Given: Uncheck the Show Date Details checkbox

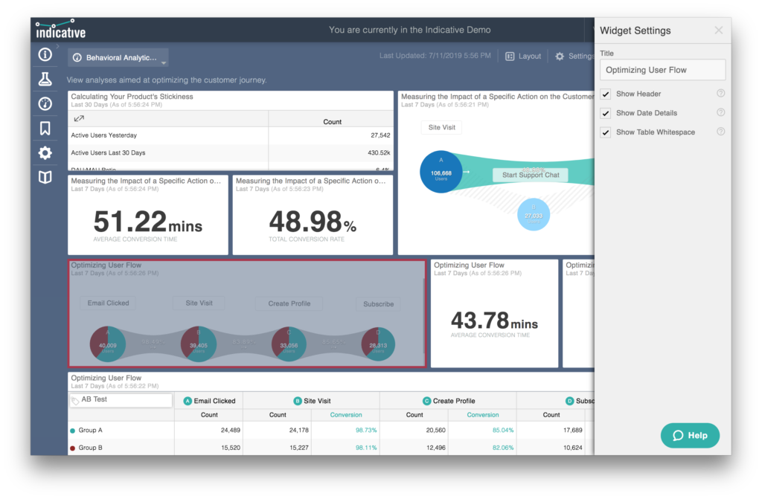Looking at the screenshot, I should 606,113.
